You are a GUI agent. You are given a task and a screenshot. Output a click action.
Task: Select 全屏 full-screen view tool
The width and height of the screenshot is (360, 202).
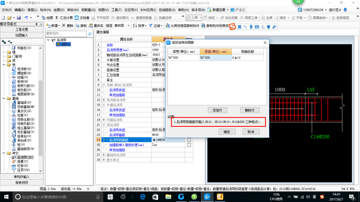267,18
